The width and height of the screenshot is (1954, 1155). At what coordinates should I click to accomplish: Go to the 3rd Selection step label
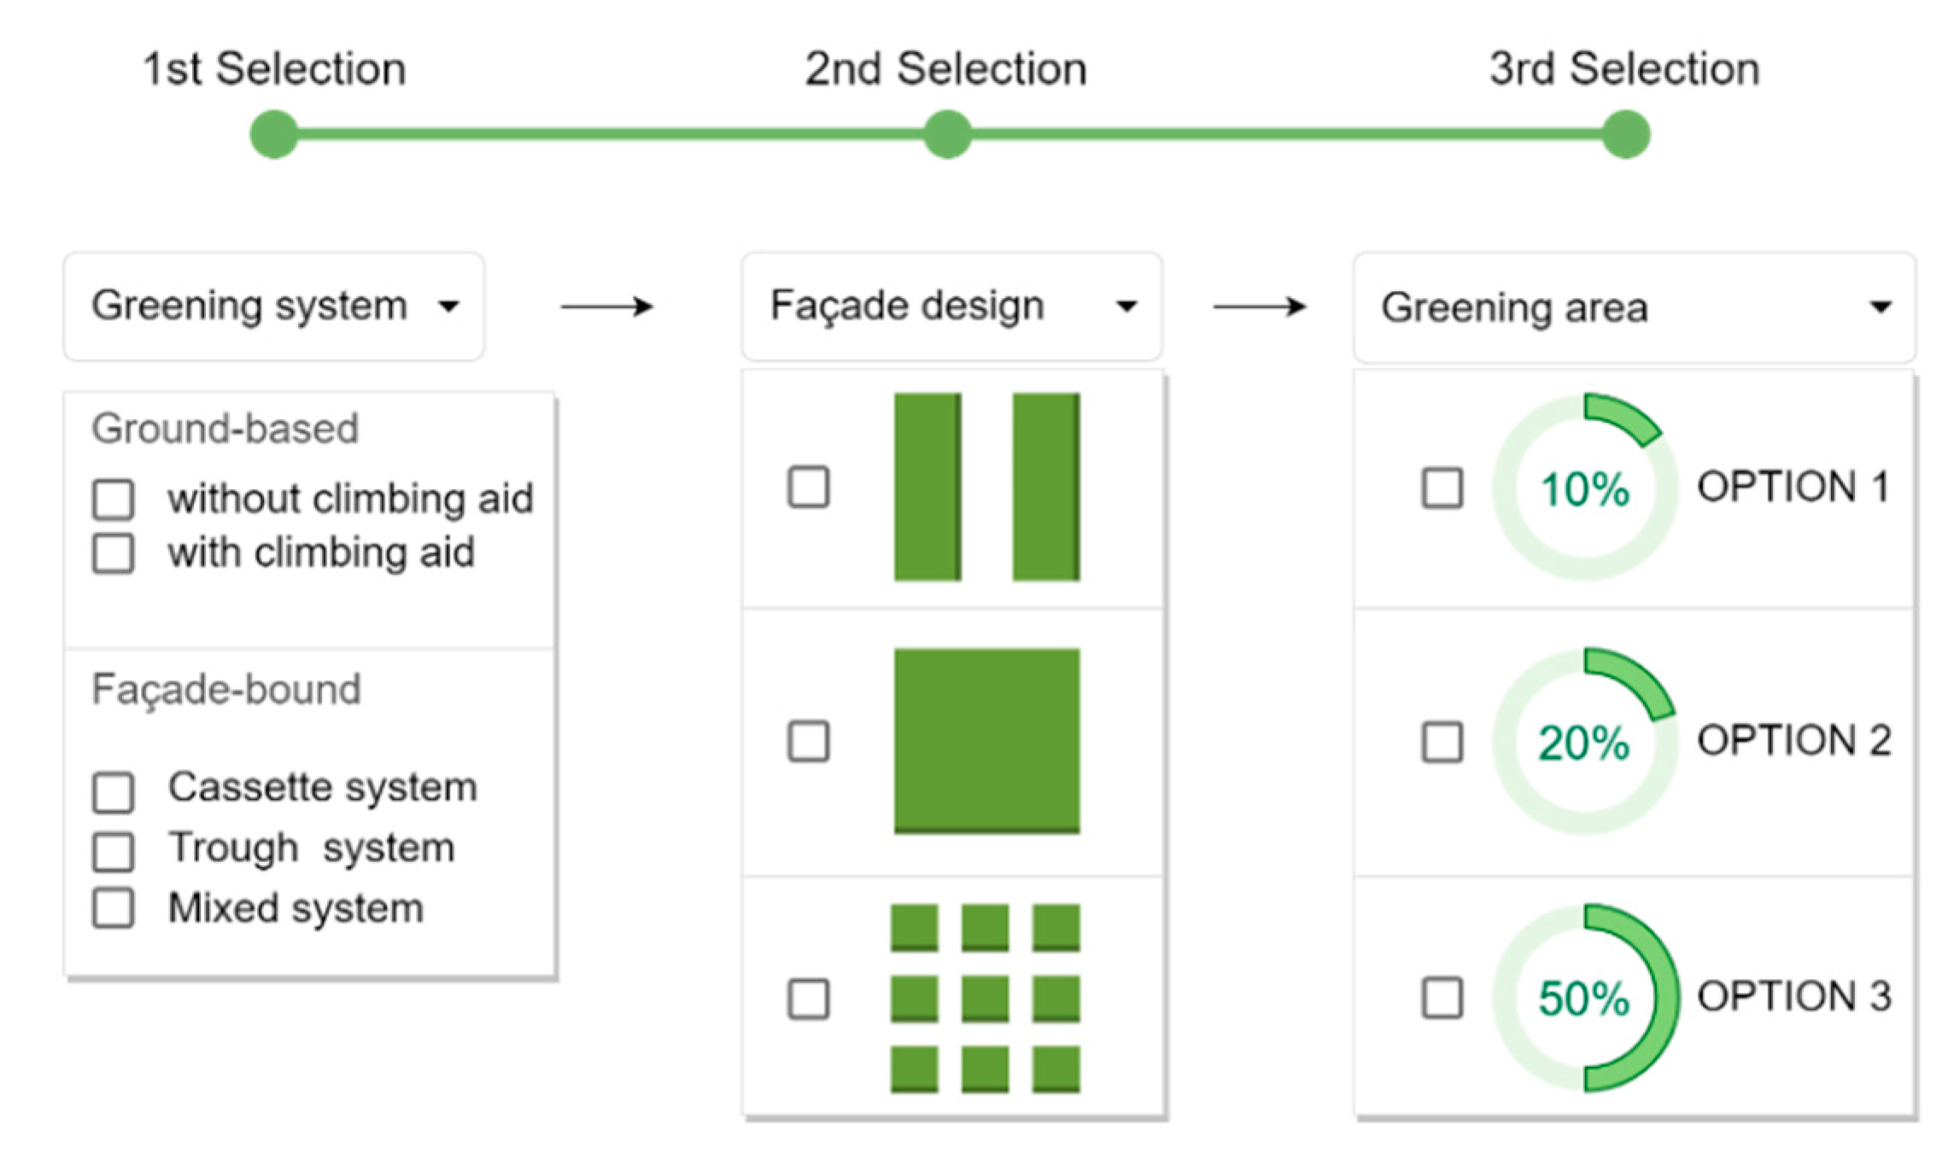click(1624, 68)
